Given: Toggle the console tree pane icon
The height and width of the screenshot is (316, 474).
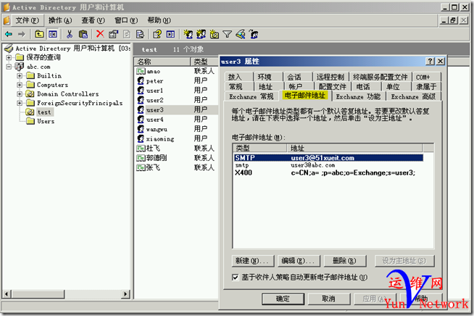Looking at the screenshot, I should (x=53, y=35).
